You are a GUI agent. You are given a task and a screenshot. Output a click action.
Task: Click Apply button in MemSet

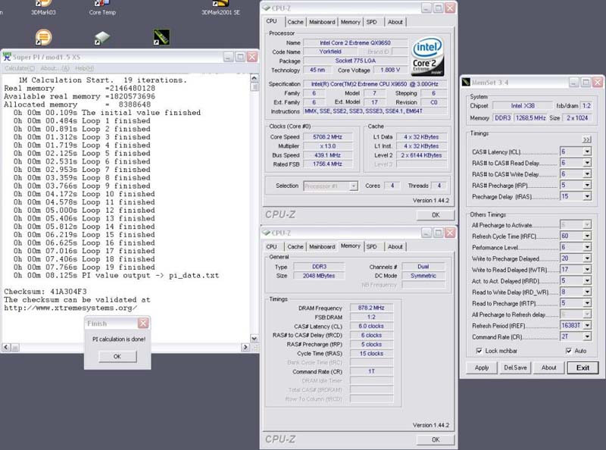[482, 367]
